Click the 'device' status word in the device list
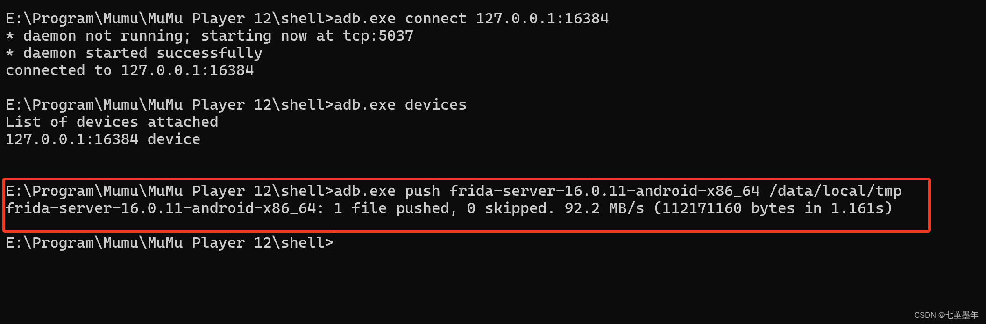 (174, 139)
